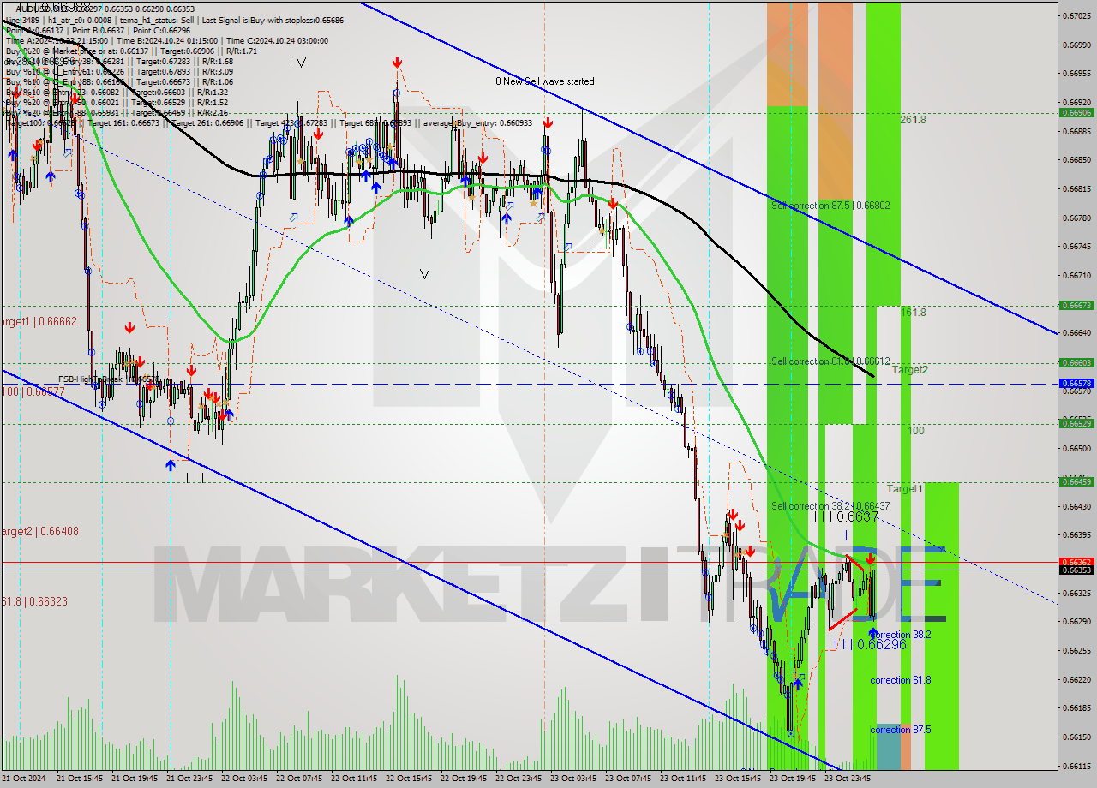Click the '23 Oct 15:45' time axis label

click(x=738, y=779)
